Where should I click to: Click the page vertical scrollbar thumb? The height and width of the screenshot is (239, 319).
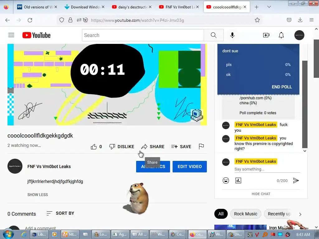pos(317,59)
